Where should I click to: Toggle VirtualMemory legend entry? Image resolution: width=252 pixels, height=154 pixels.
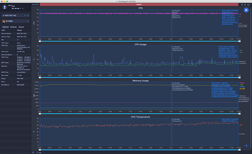(x=244, y=100)
